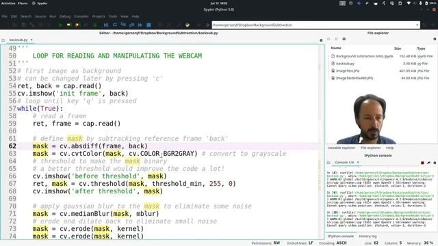Stop the running console kernel red square
Screen dimensions: 438x246
pos(422,163)
